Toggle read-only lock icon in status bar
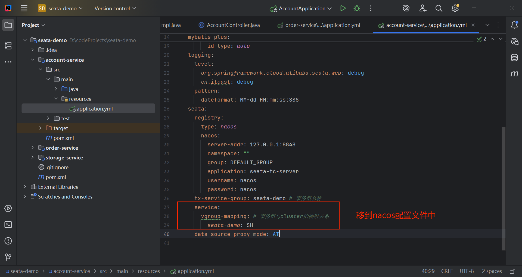The image size is (522, 277). (512, 271)
